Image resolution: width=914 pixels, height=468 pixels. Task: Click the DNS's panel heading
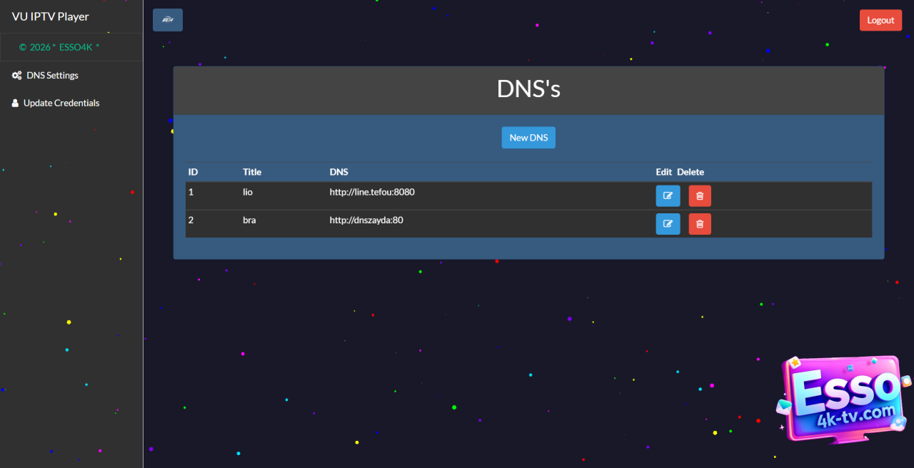[528, 90]
